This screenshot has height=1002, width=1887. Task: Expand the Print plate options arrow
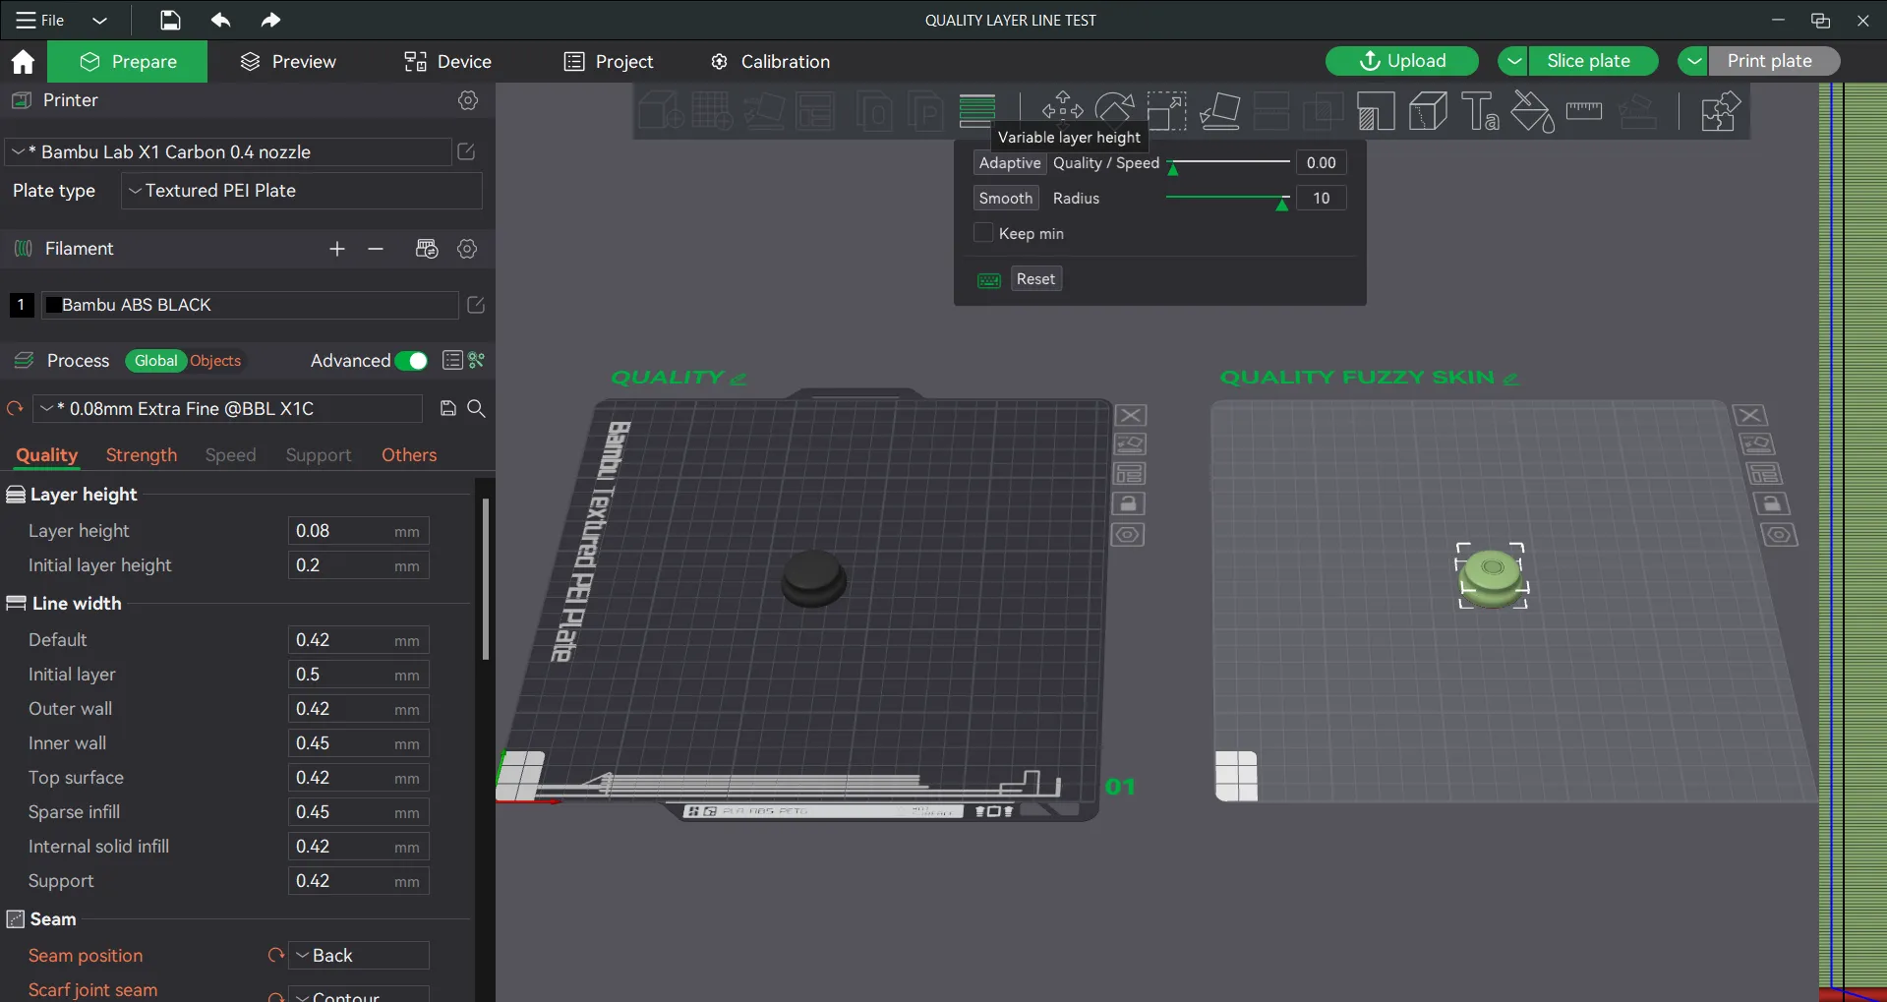(1693, 61)
